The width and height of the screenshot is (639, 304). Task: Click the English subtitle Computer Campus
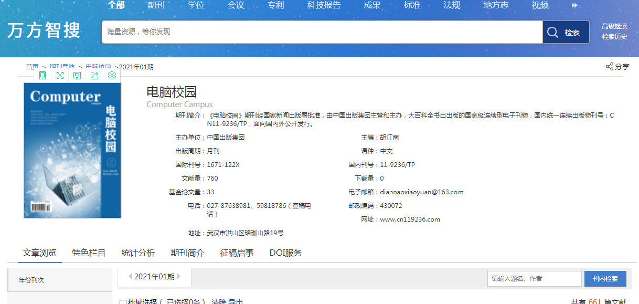click(x=179, y=104)
